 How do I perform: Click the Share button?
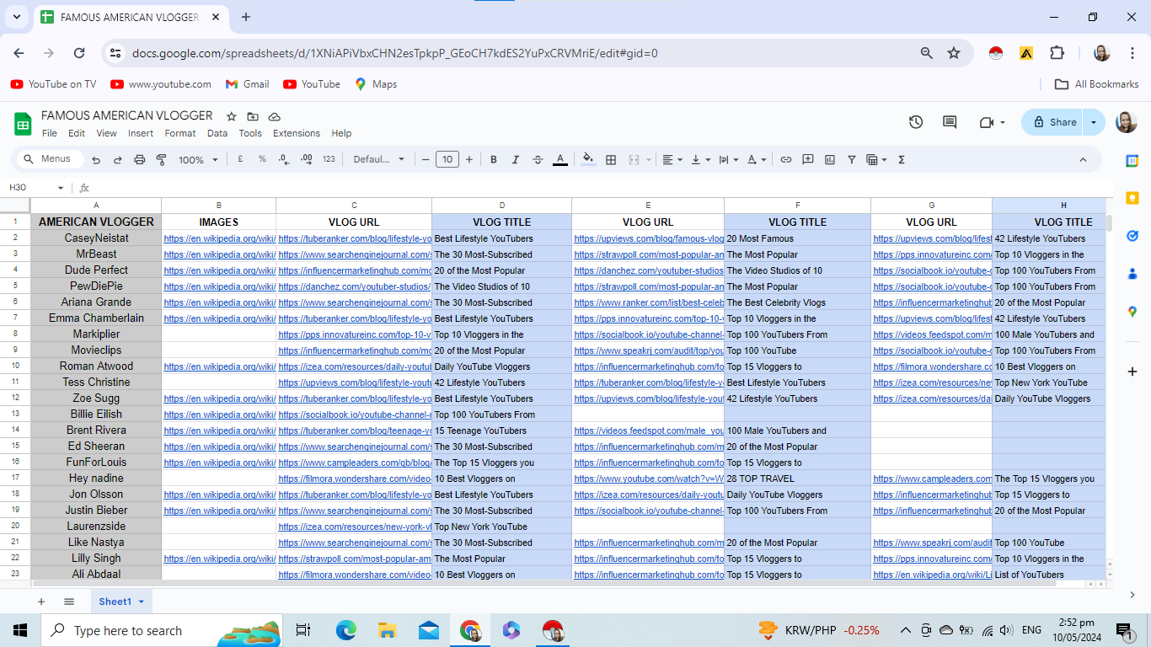click(1054, 122)
